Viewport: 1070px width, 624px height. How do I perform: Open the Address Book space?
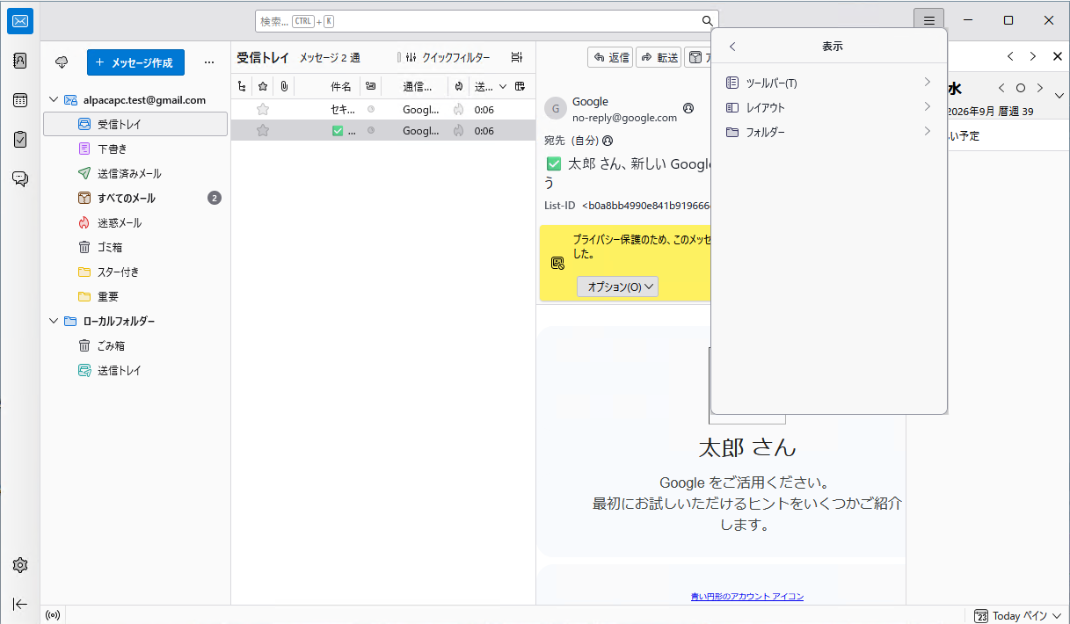tap(20, 61)
